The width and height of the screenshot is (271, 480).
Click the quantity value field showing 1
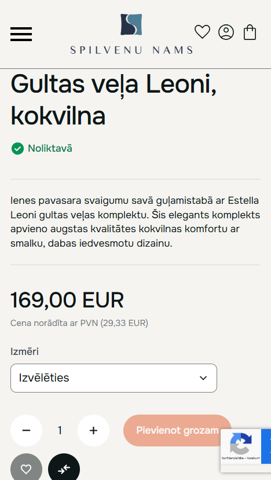tap(60, 430)
